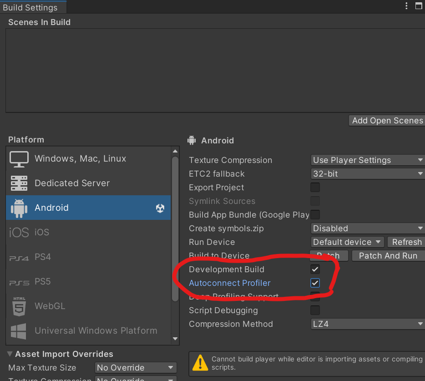
Task: Click the Autoconnect Profiler label
Action: click(230, 283)
